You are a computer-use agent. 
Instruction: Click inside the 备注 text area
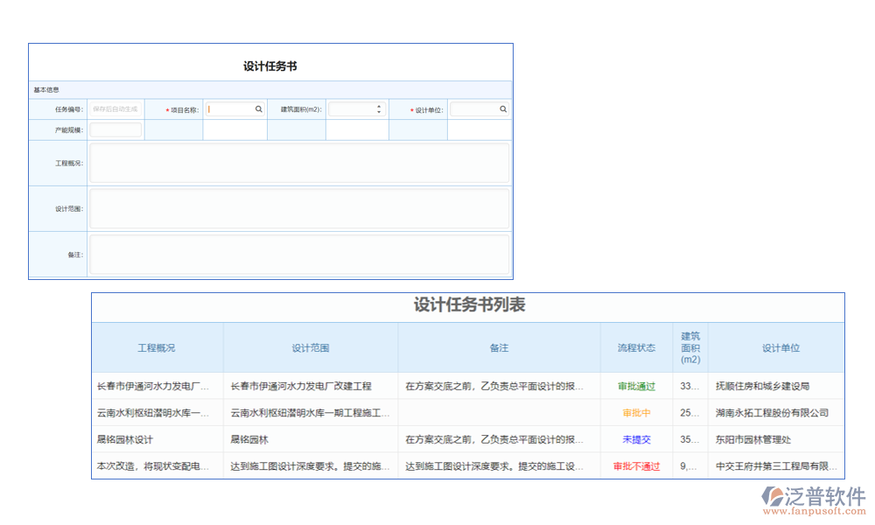(x=298, y=255)
